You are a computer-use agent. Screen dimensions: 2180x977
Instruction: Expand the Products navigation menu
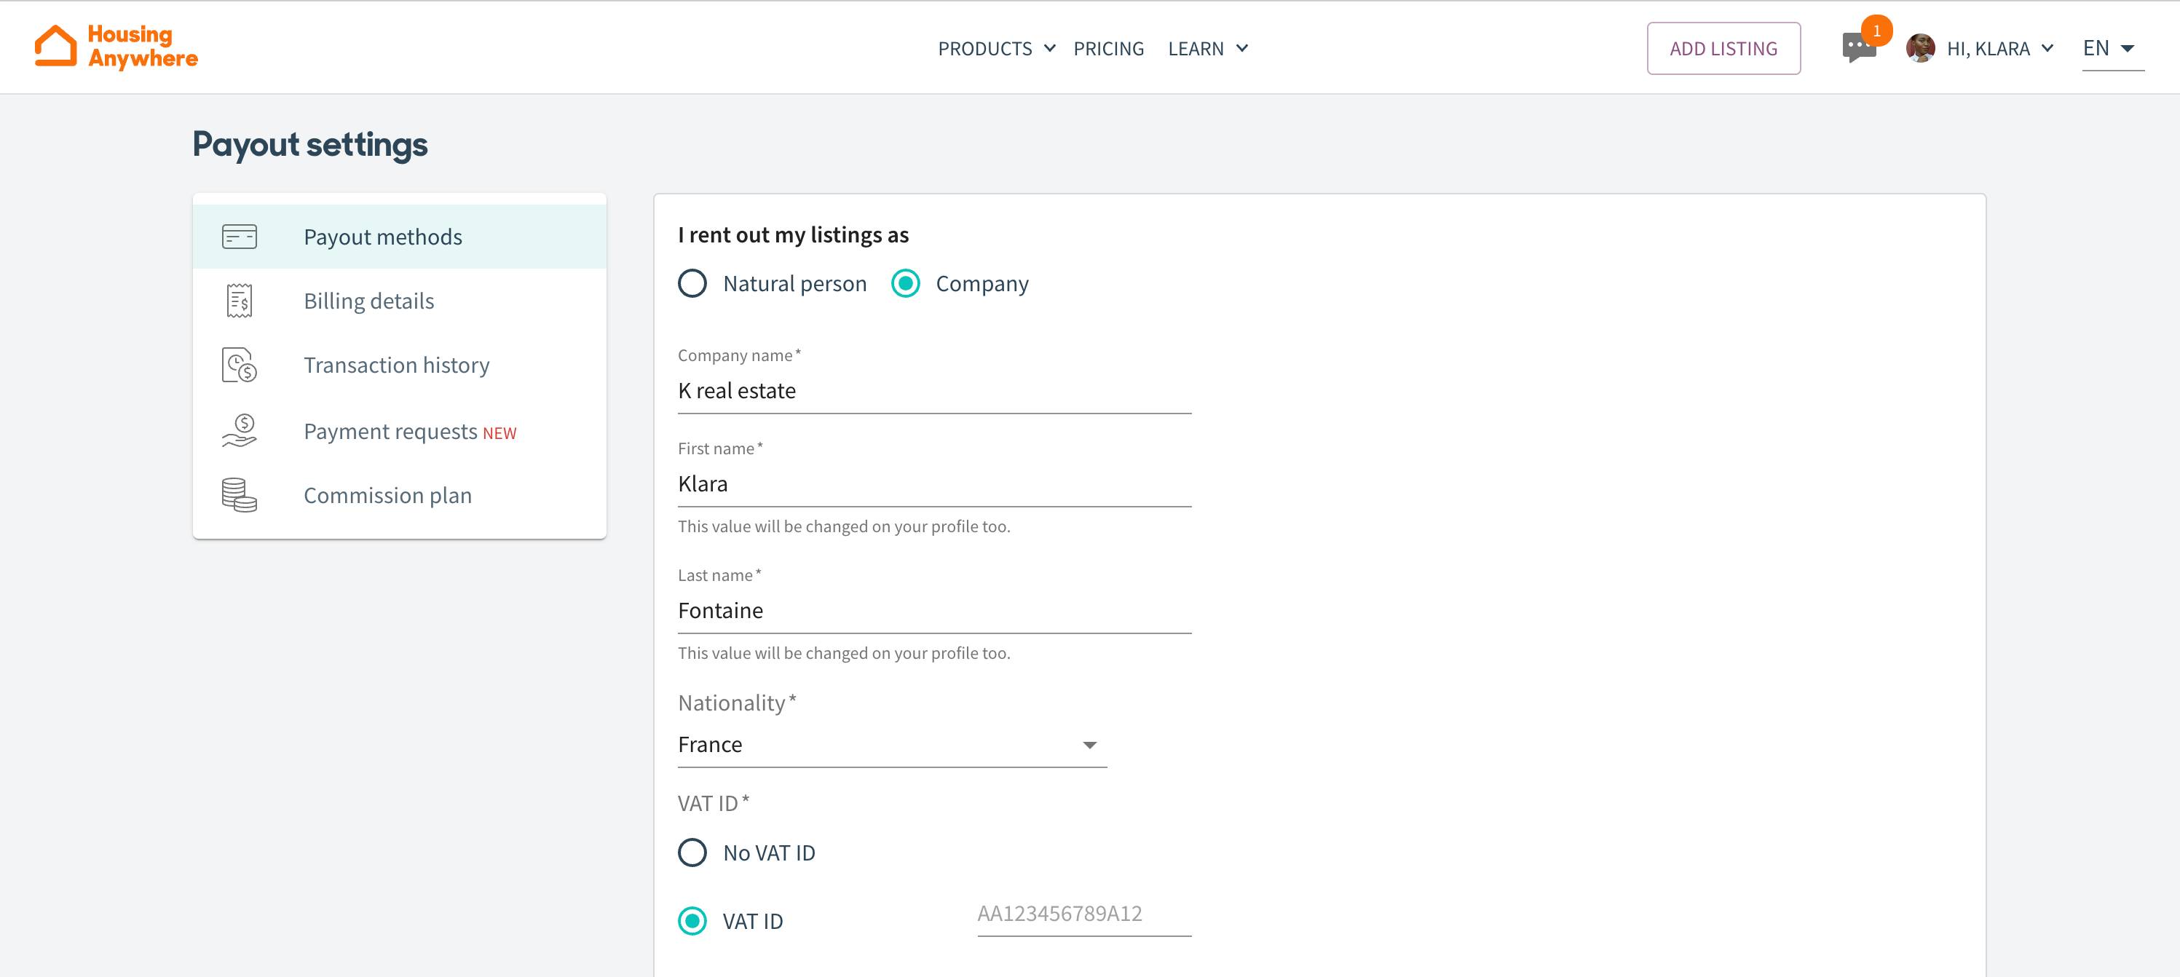(995, 49)
